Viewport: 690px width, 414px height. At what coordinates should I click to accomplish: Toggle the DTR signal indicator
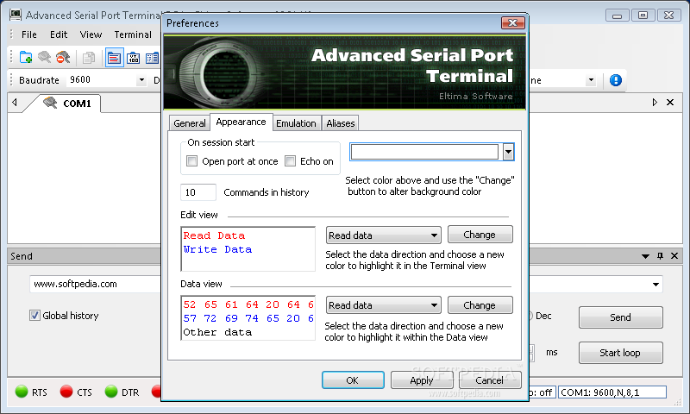click(111, 392)
